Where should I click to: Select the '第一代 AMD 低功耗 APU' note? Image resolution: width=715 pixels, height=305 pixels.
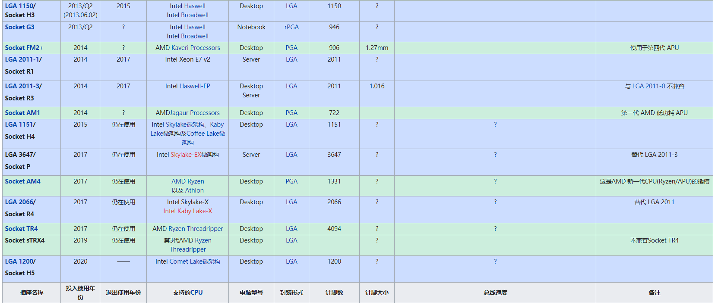pos(654,113)
